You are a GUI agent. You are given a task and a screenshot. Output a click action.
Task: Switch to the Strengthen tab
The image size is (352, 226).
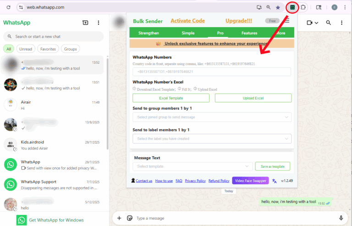148,33
